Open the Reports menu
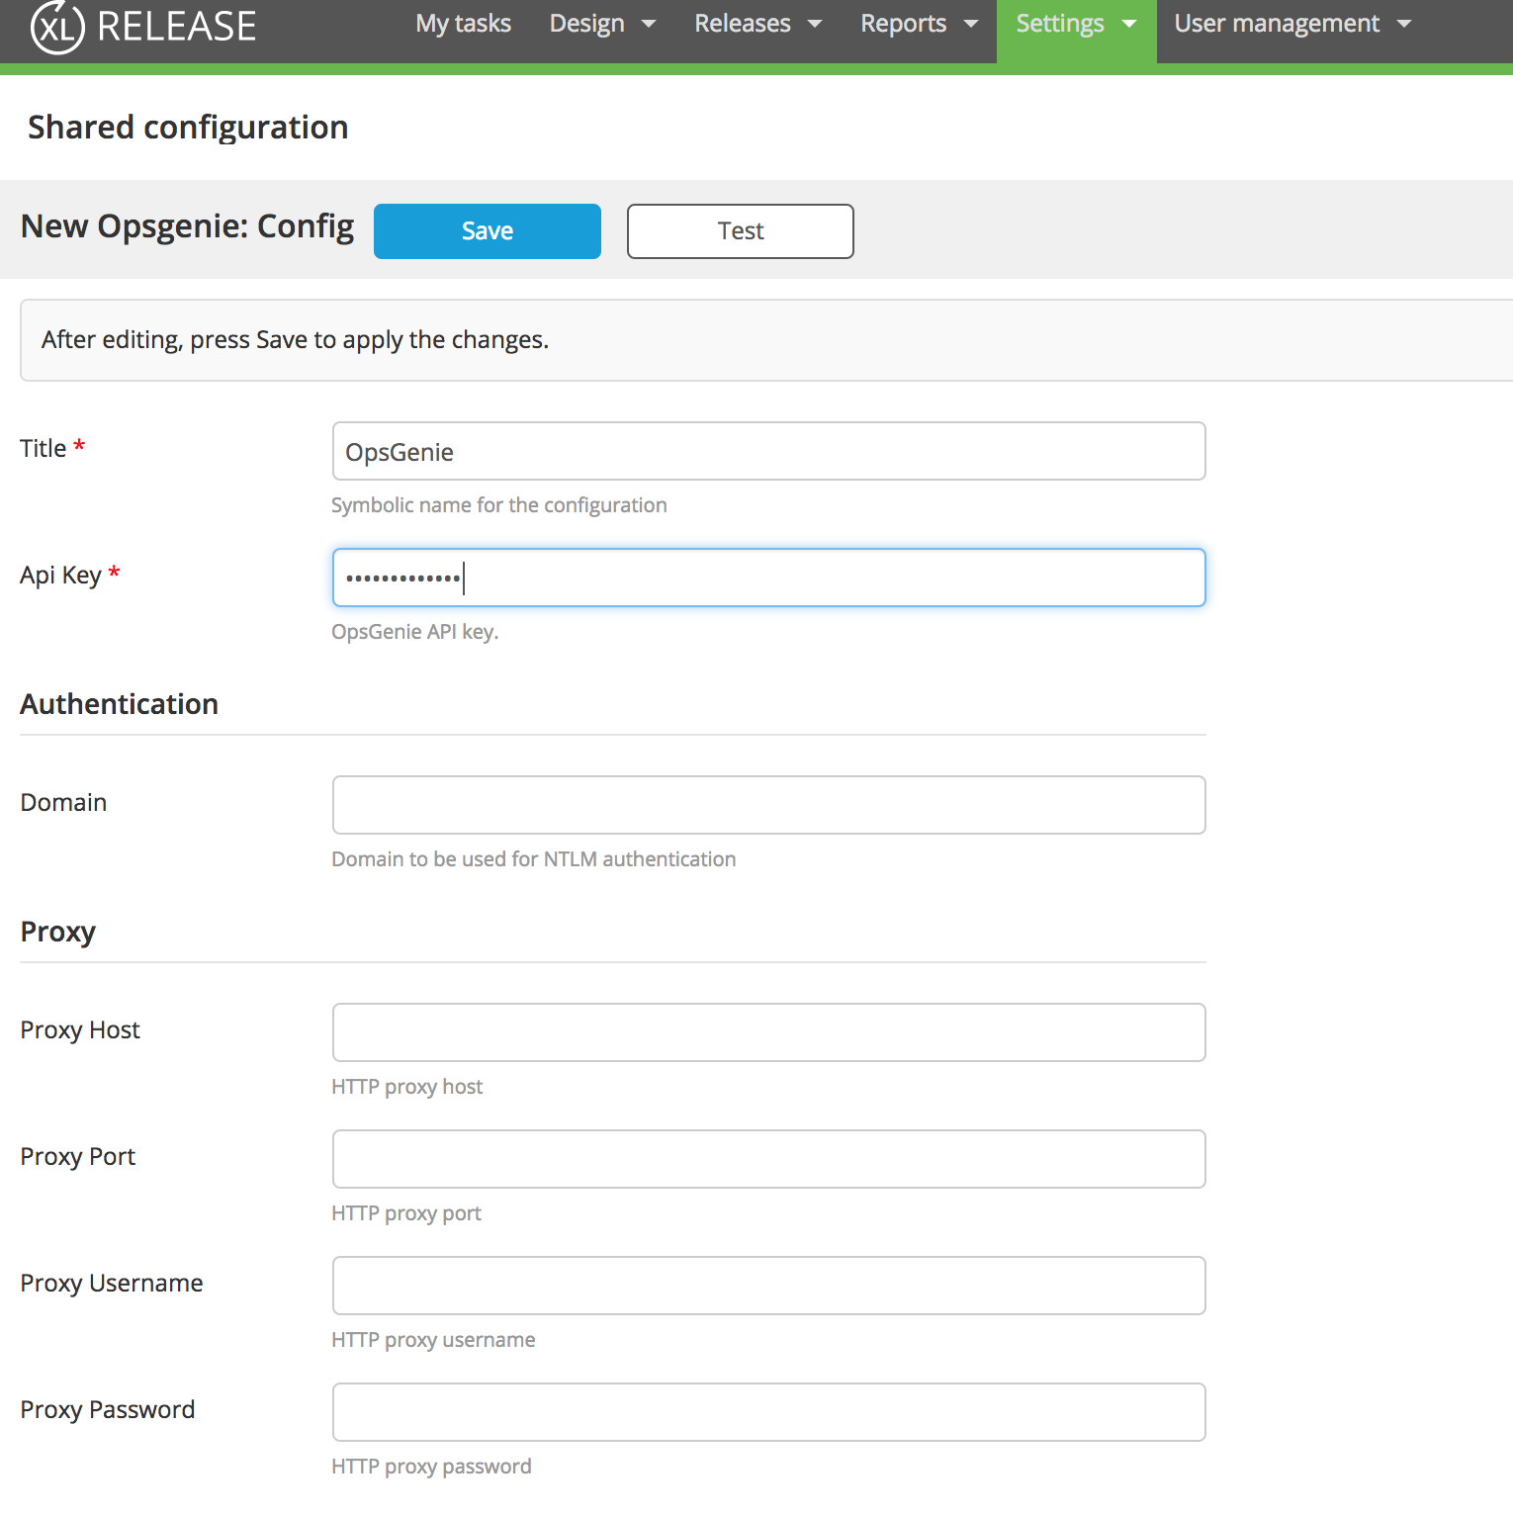 (903, 24)
